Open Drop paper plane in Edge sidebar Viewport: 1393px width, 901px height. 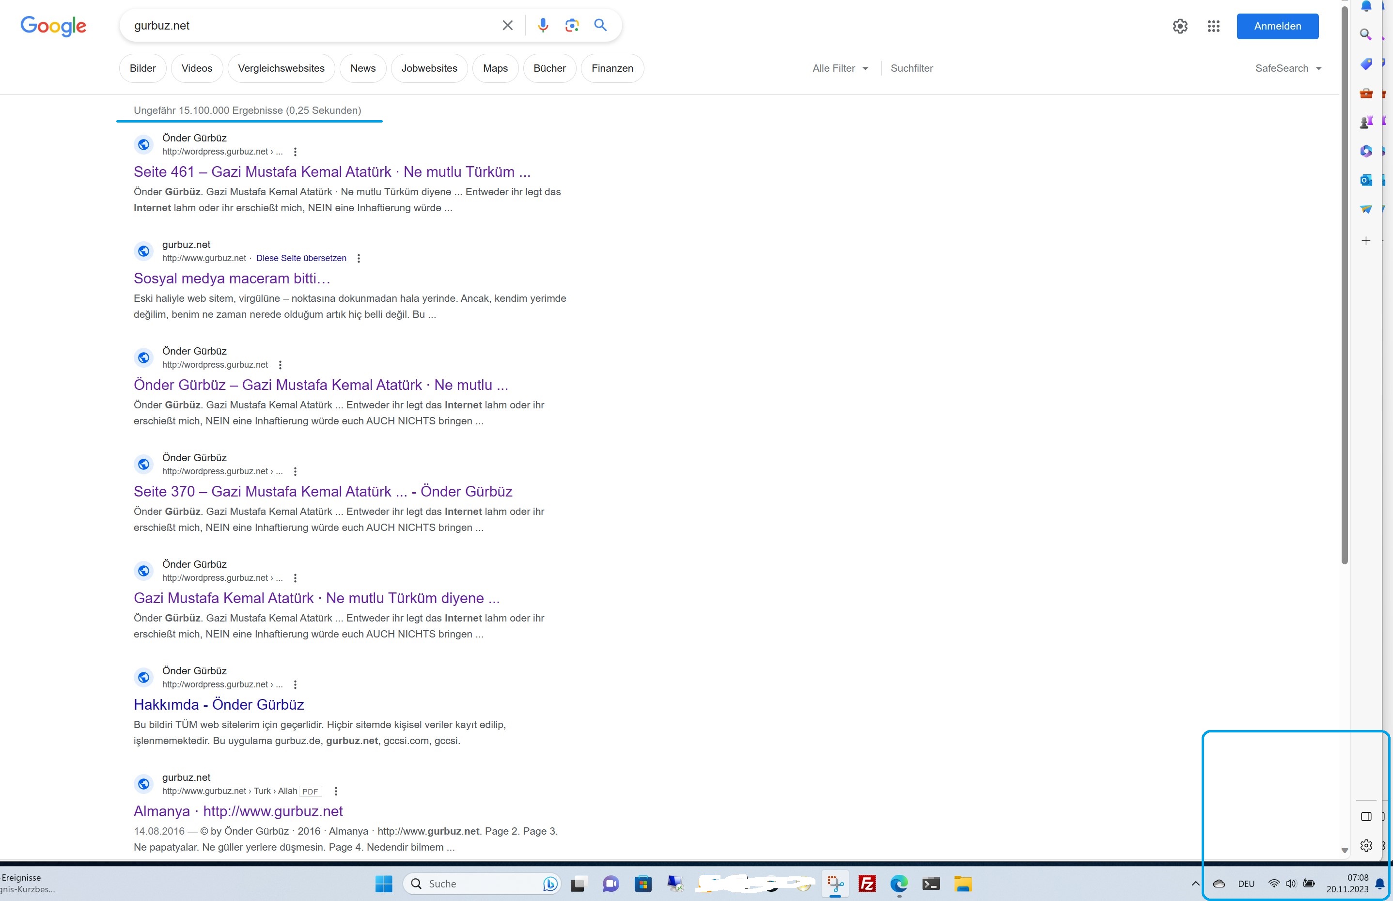(x=1365, y=209)
